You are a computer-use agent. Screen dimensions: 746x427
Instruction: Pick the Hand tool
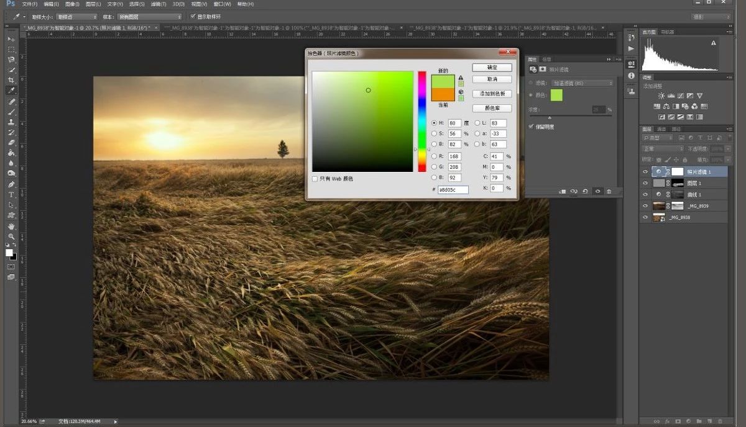(x=11, y=226)
